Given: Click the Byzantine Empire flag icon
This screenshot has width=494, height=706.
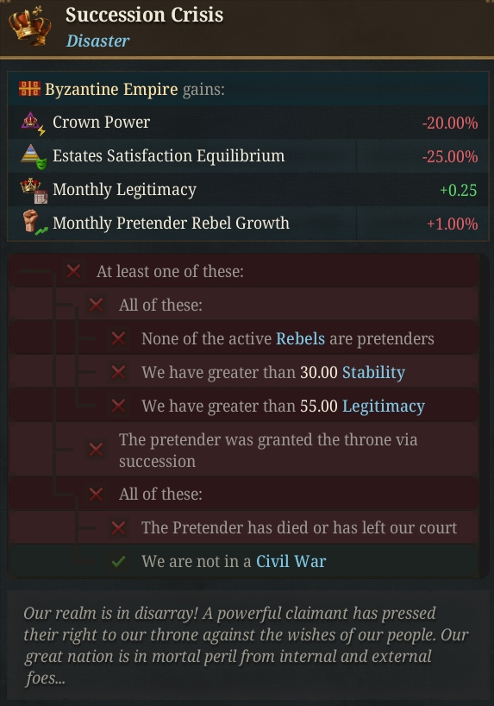Looking at the screenshot, I should pos(29,89).
